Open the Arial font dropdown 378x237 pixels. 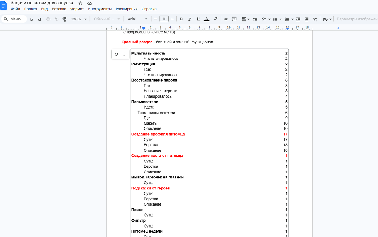tap(137, 19)
